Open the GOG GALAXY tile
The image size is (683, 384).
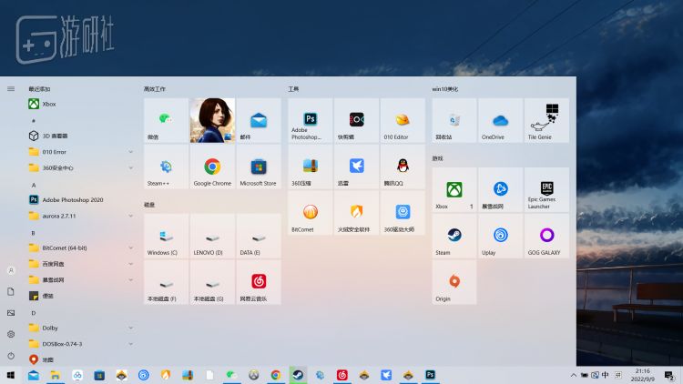547,236
